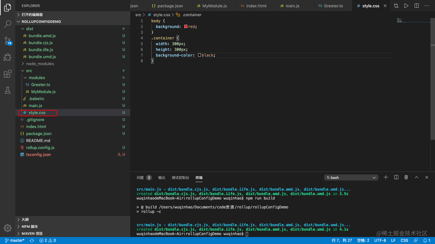Click the CSS language mode in status bar
Screen dimensions: 435x244
(x=404, y=241)
